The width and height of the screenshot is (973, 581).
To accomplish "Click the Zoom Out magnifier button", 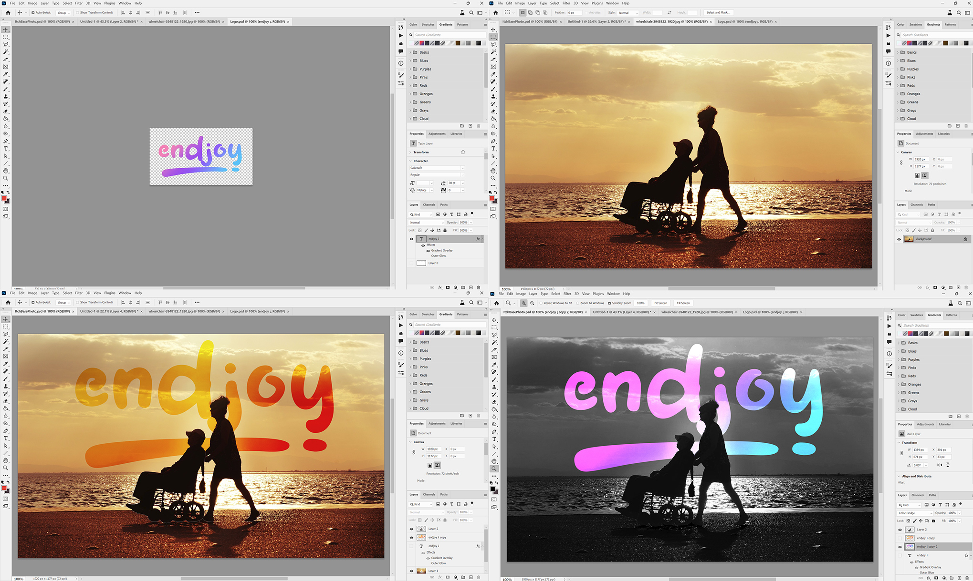I will (x=532, y=303).
